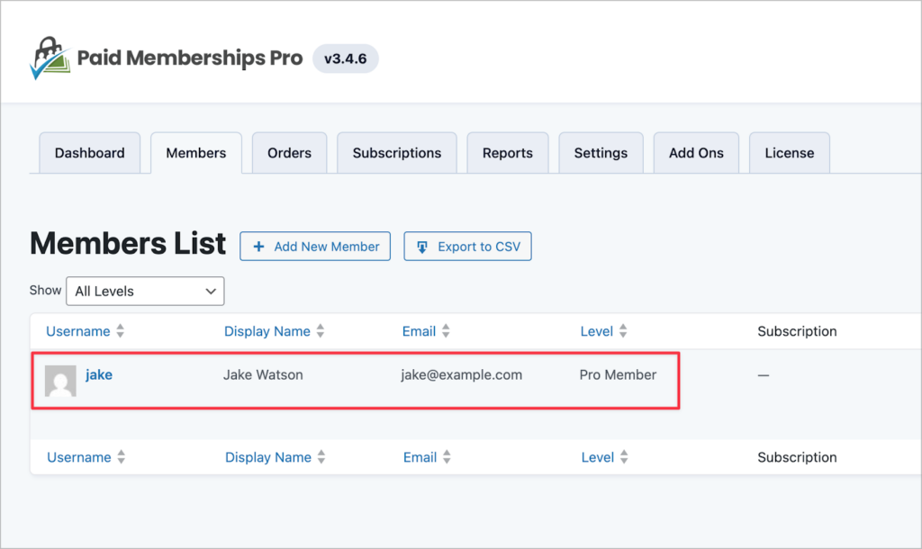Click the Paid Memberships Pro lock logo icon
This screenshot has width=922, height=549.
tap(50, 54)
